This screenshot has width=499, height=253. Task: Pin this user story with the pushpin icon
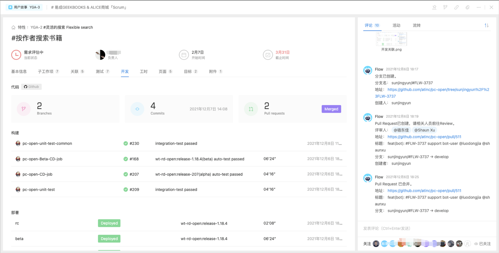pos(434,7)
